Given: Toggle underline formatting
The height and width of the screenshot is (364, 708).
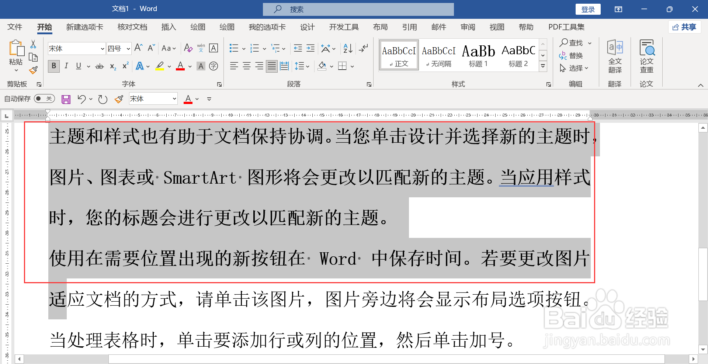Looking at the screenshot, I should 79,66.
